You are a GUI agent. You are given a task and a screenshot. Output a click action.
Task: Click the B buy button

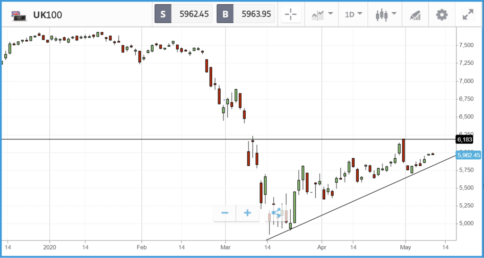[x=225, y=14]
